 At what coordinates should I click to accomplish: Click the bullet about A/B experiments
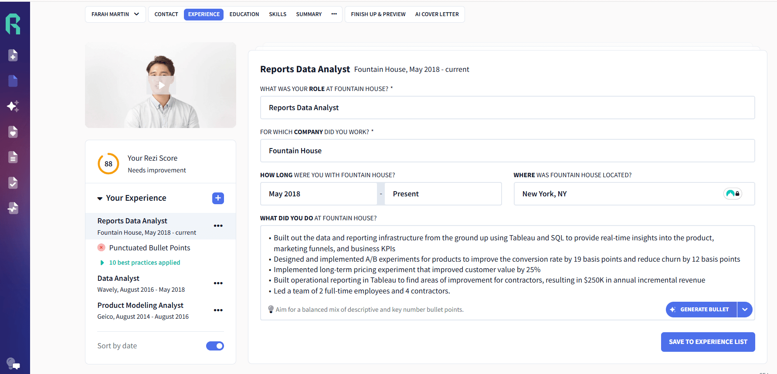point(507,259)
